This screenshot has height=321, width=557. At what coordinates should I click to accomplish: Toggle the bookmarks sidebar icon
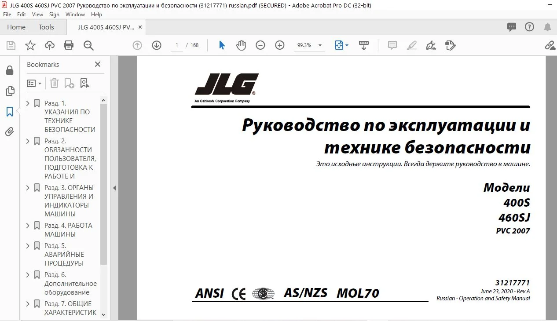pyautogui.click(x=10, y=112)
